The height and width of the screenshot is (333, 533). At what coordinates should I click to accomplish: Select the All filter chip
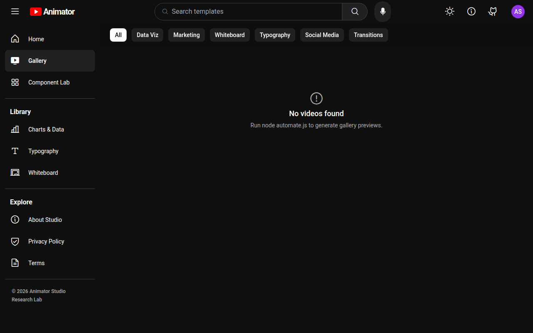(x=118, y=35)
